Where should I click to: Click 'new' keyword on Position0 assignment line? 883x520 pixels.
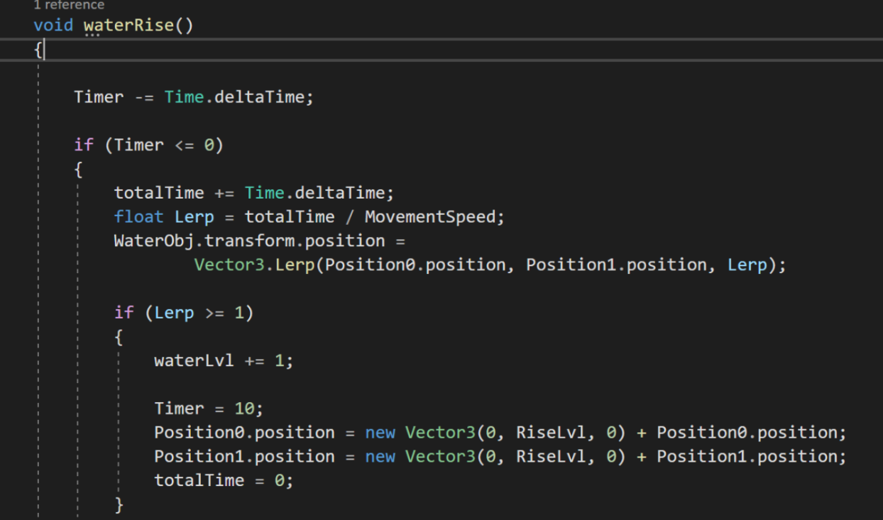(x=380, y=433)
